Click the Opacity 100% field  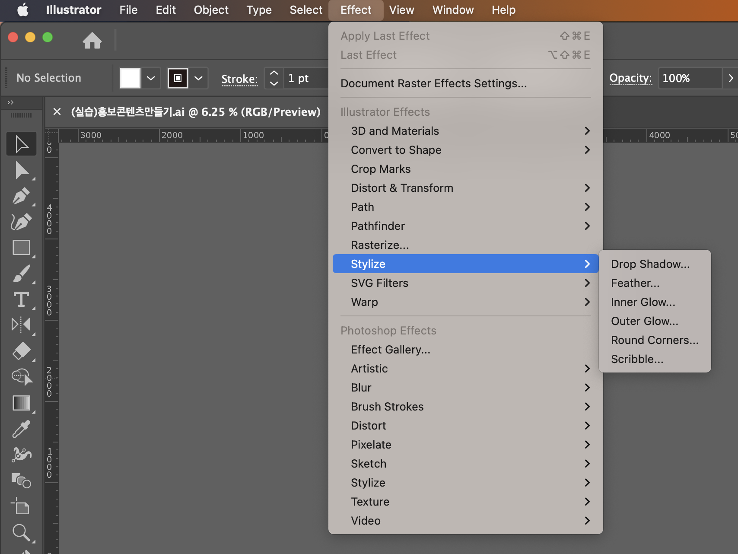pos(690,78)
